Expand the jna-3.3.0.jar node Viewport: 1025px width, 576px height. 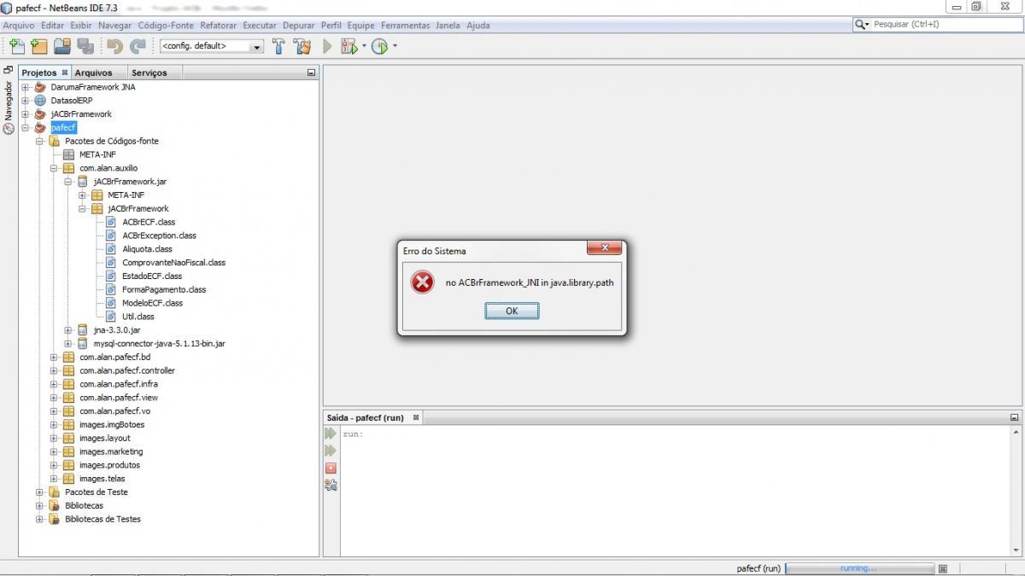point(68,329)
